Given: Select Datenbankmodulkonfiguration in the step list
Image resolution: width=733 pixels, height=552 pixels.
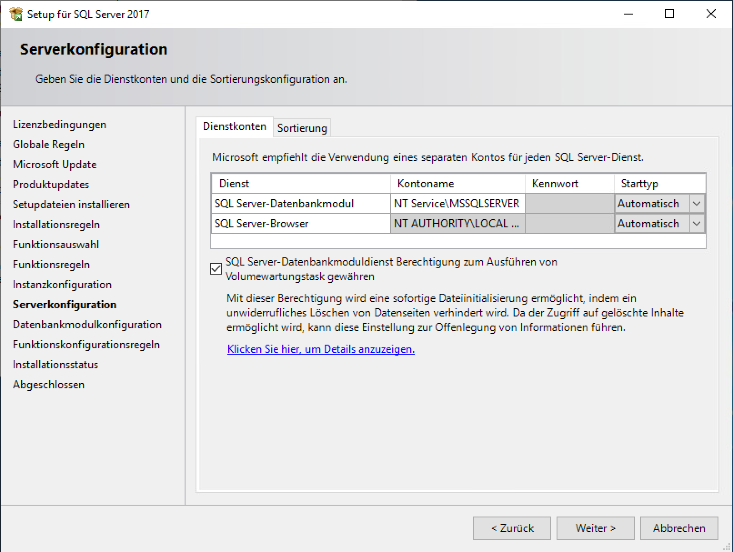Looking at the screenshot, I should click(87, 325).
